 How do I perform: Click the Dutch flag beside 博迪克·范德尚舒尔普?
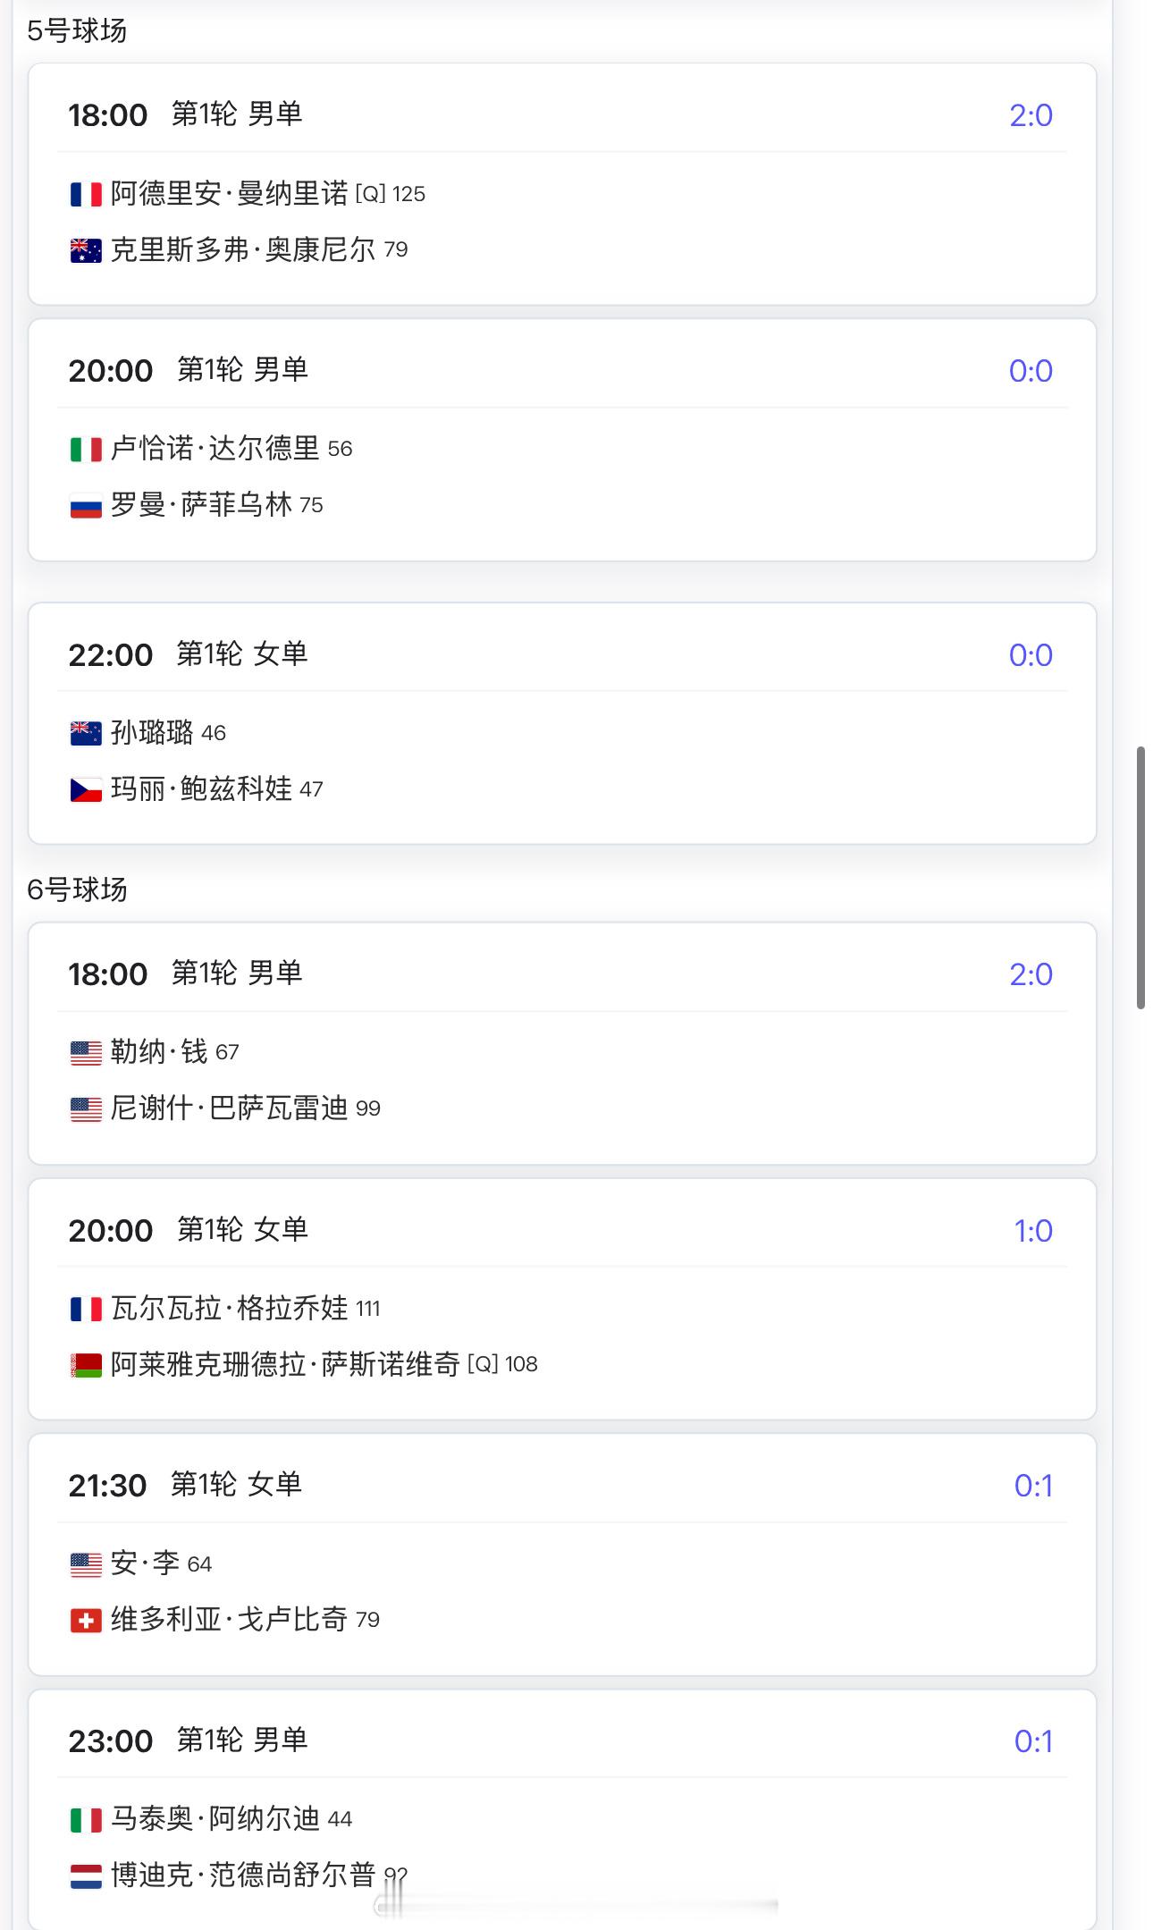86,1875
